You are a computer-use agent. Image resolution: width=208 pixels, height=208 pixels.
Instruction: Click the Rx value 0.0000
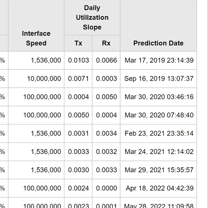pyautogui.click(x=106, y=188)
